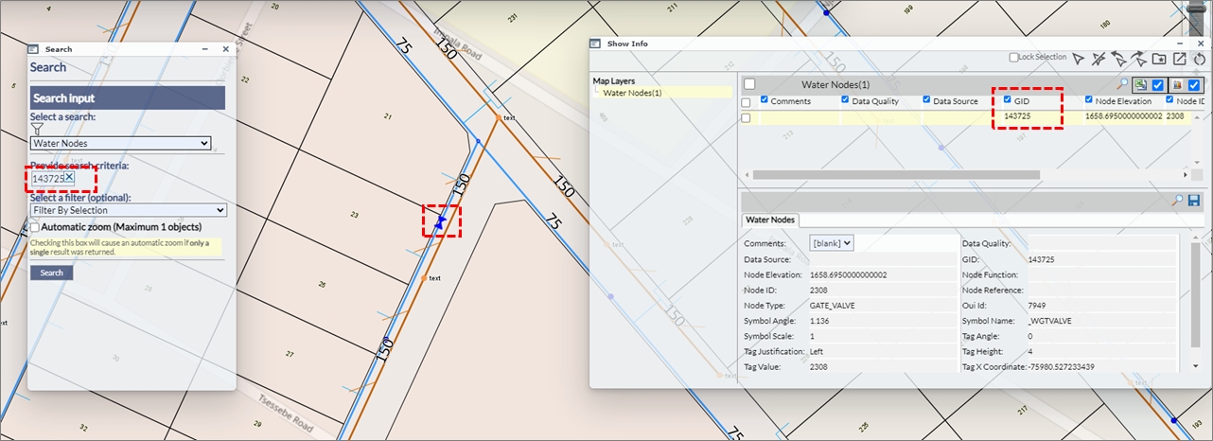Select Water Nodes(1) in Map Layers
The height and width of the screenshot is (441, 1213).
coord(631,93)
